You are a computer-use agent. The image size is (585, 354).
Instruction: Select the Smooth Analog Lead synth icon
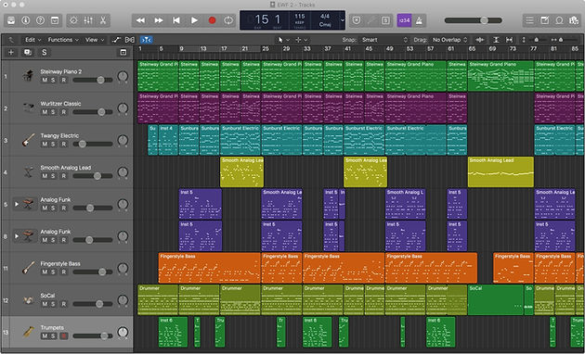(29, 172)
